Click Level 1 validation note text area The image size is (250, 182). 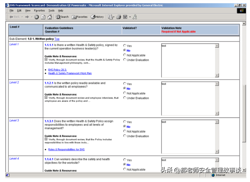tap(188, 60)
